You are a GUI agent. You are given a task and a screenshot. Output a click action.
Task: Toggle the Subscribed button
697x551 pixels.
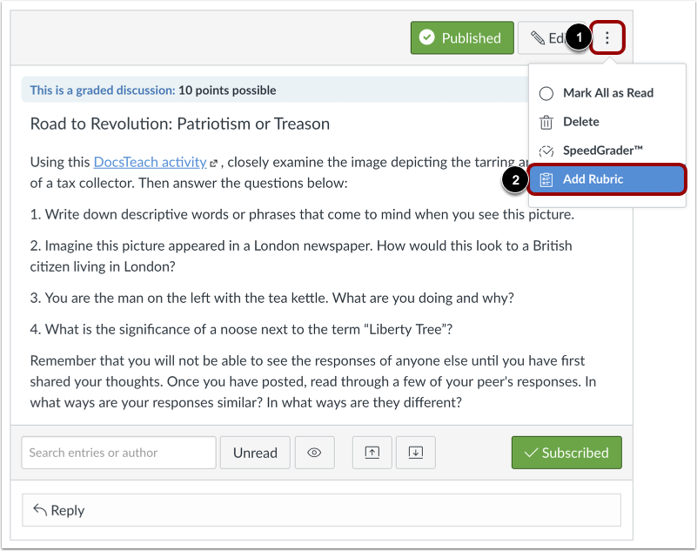pos(566,453)
